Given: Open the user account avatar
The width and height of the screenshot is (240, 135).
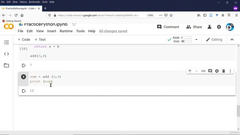Looking at the screenshot, I should (x=230, y=27).
